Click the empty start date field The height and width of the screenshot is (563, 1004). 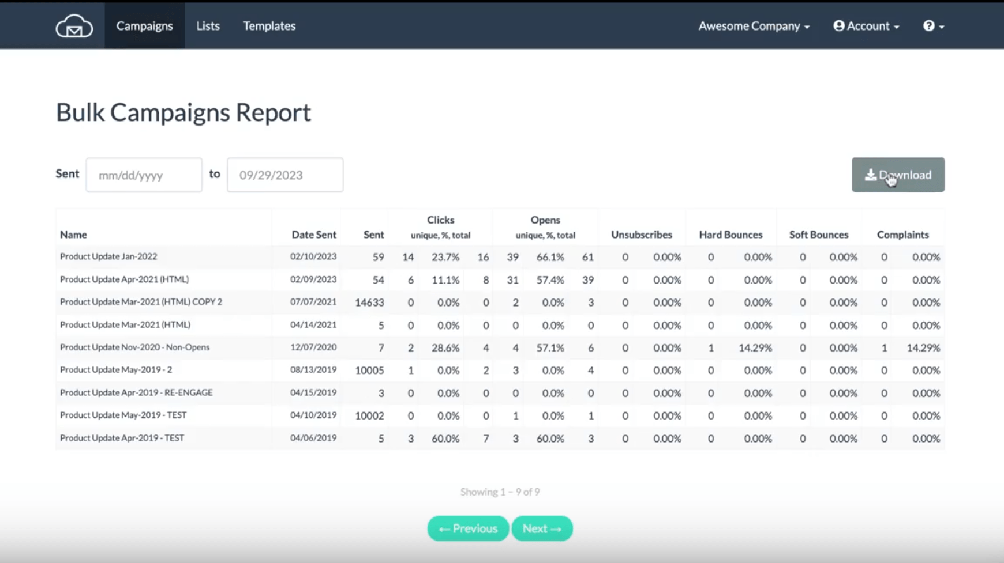click(x=144, y=175)
